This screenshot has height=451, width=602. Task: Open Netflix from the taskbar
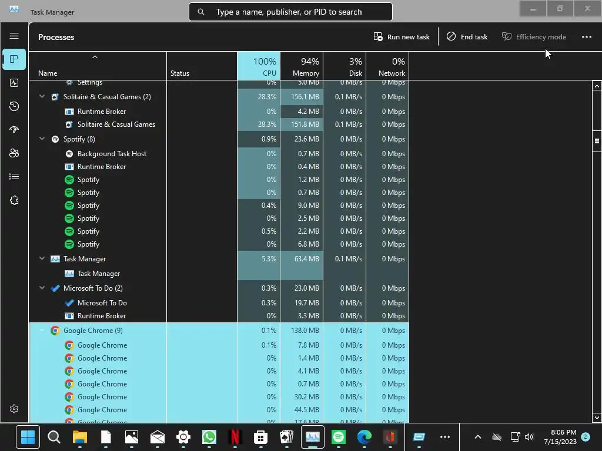tap(235, 436)
